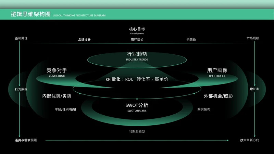
Task: Select the 品牌提升 text
Action: [84, 40]
